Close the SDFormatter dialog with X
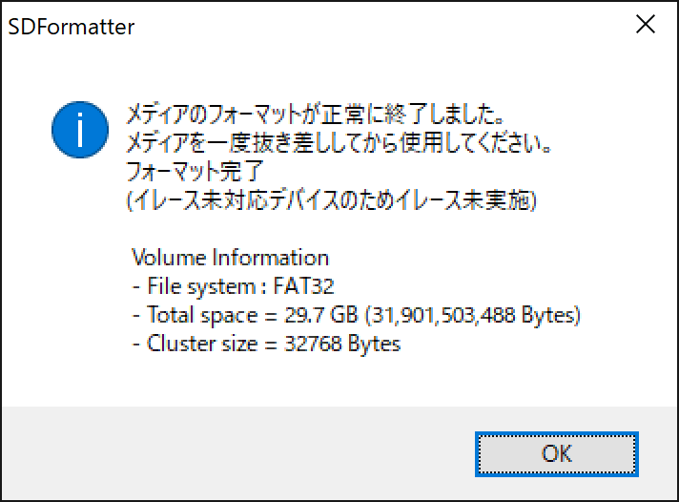Image resolution: width=679 pixels, height=502 pixels. tap(646, 27)
